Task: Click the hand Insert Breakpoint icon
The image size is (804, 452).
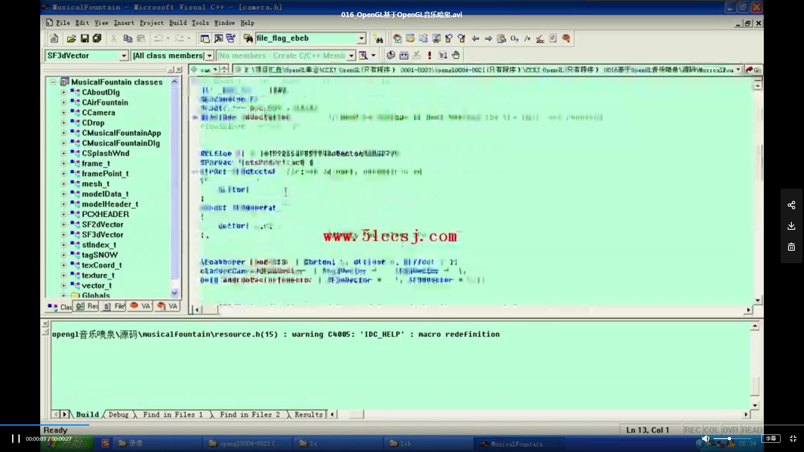Action: tap(456, 55)
